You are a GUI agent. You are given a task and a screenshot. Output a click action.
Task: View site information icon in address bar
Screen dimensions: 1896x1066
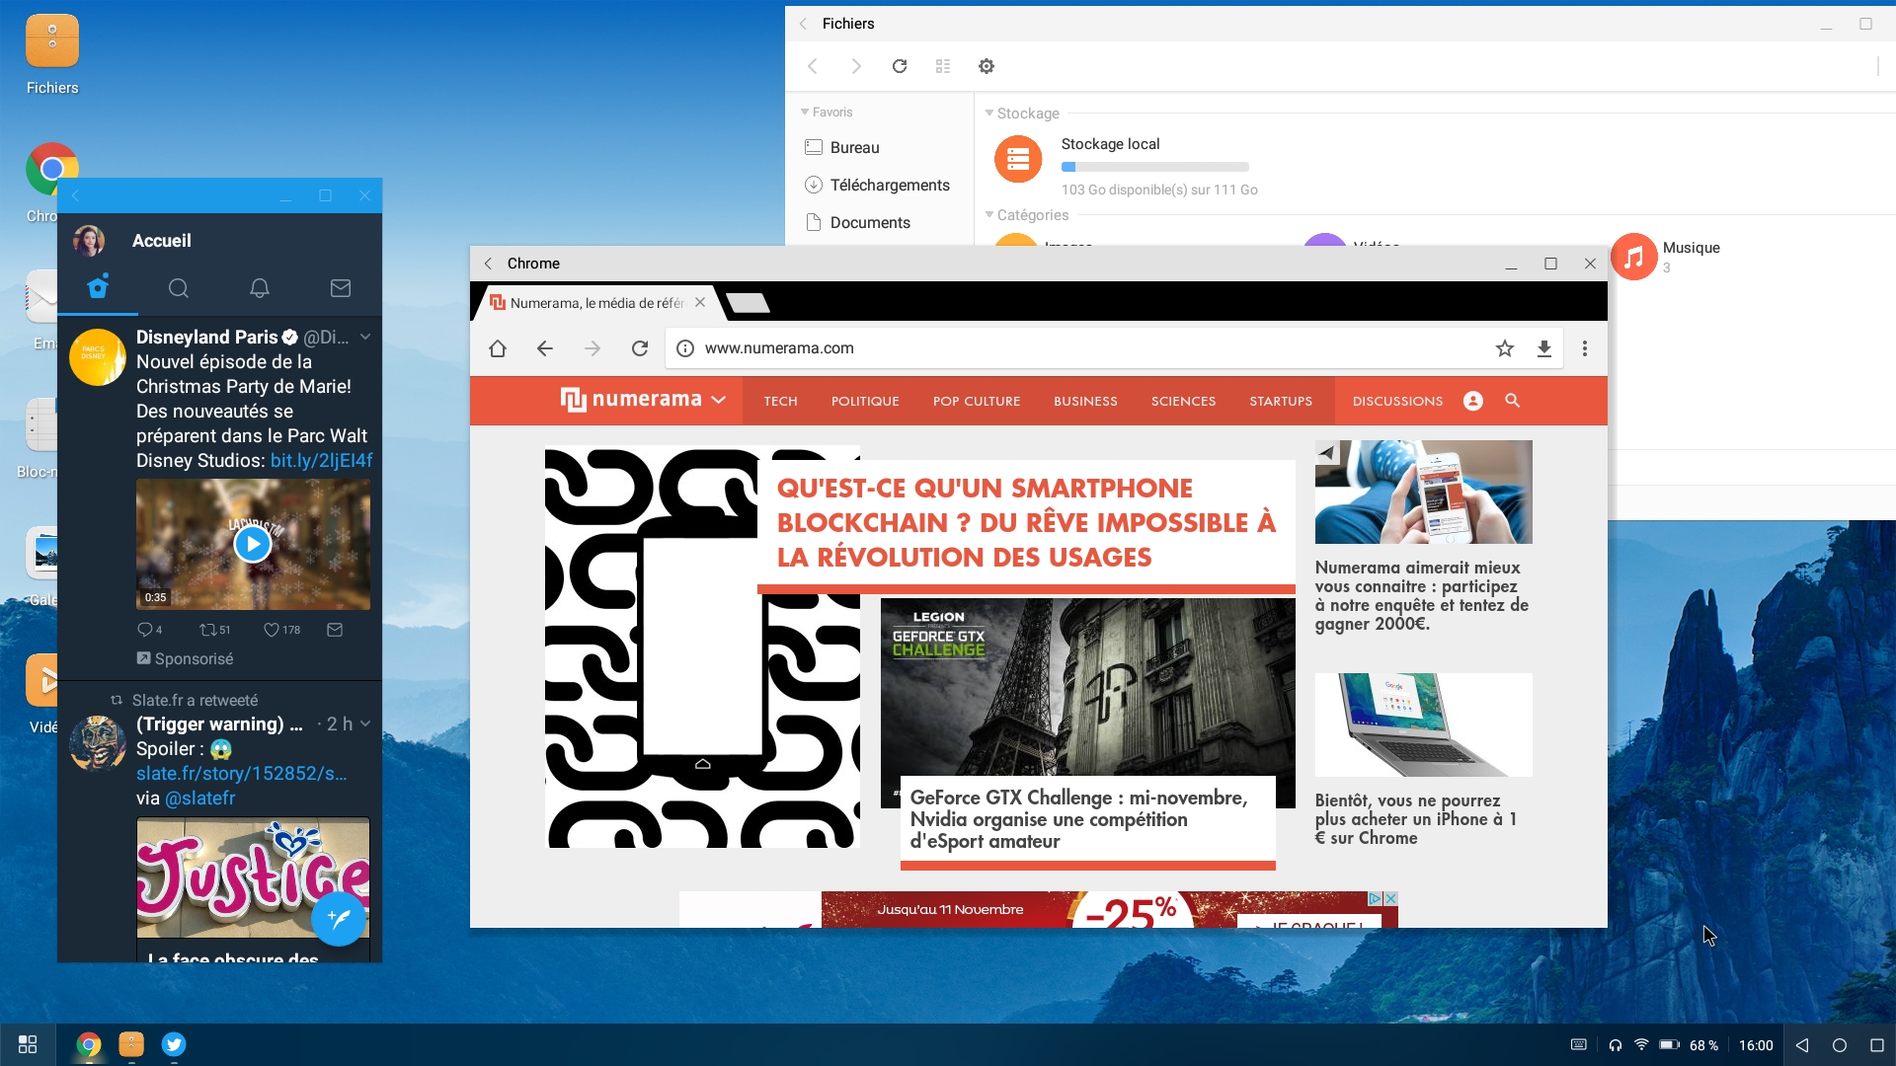pyautogui.click(x=685, y=348)
